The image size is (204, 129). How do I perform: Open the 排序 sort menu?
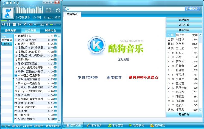(28, 126)
